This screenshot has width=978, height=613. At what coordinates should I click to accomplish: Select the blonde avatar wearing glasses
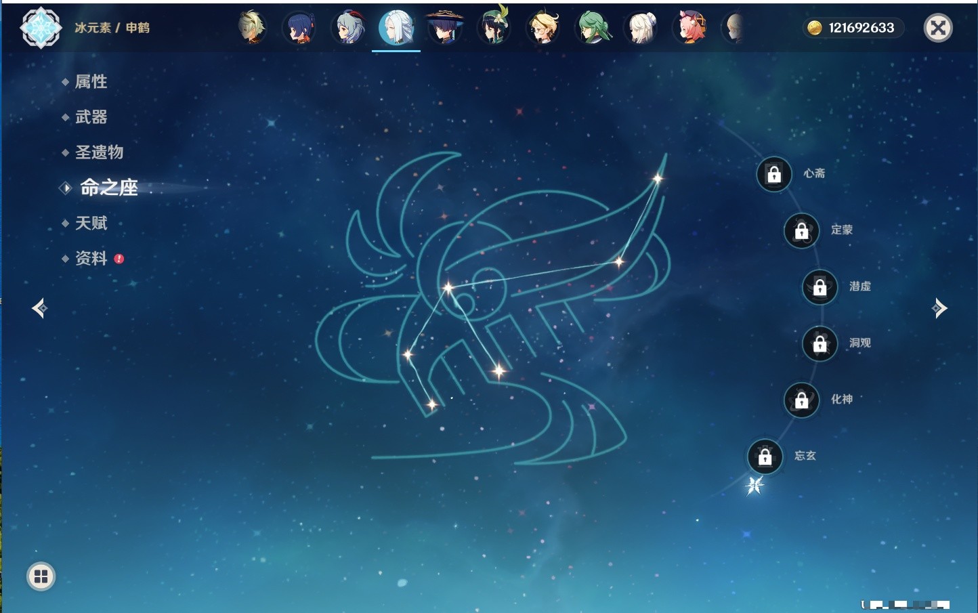[x=543, y=28]
